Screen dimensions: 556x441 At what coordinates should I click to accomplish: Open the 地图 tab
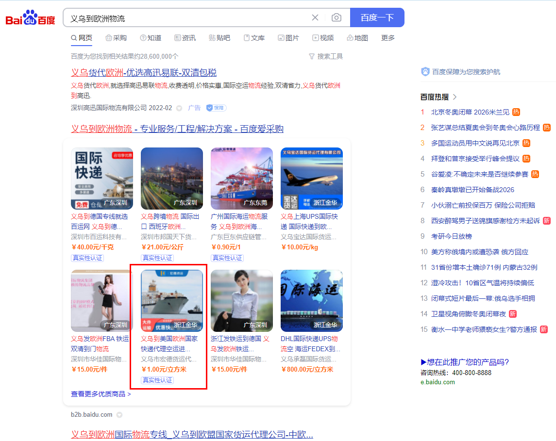pyautogui.click(x=357, y=38)
